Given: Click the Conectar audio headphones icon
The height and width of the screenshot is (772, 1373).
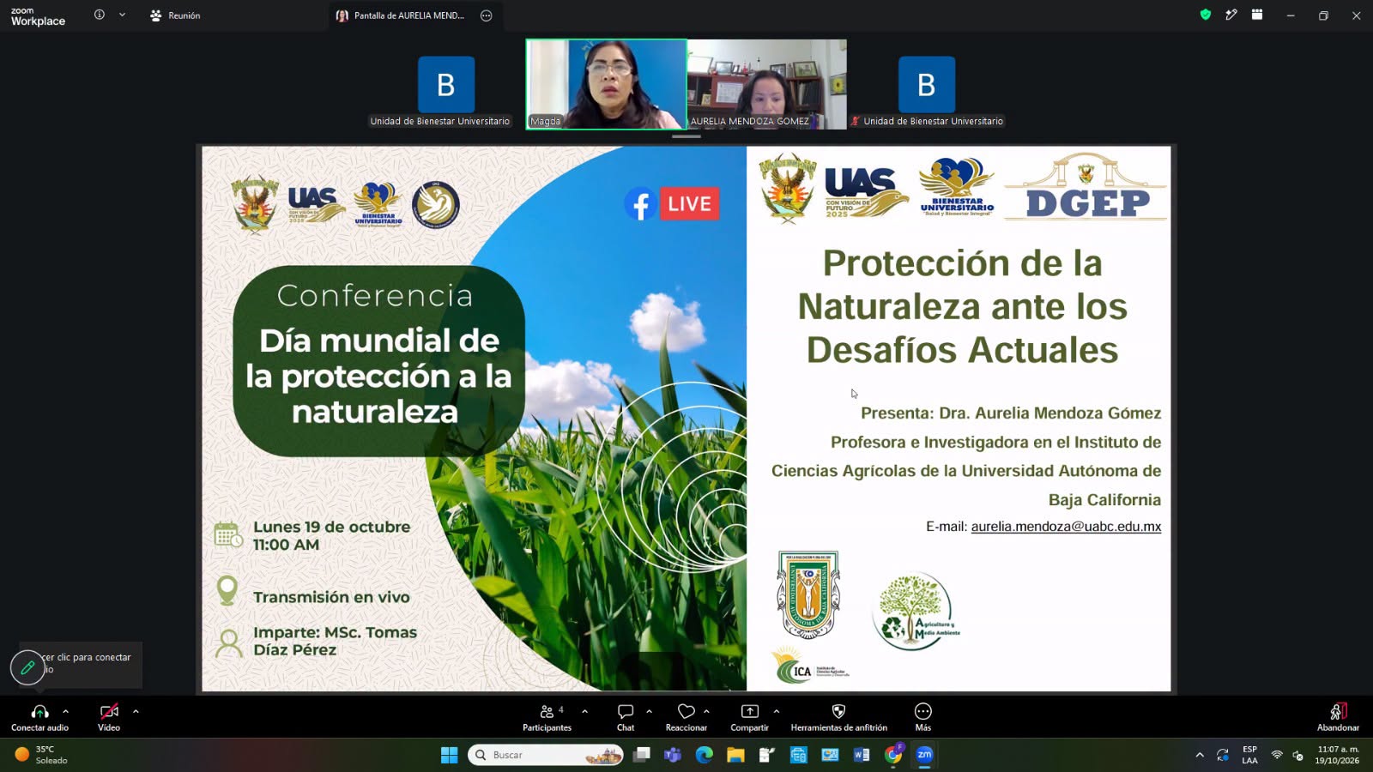Looking at the screenshot, I should click(x=39, y=712).
